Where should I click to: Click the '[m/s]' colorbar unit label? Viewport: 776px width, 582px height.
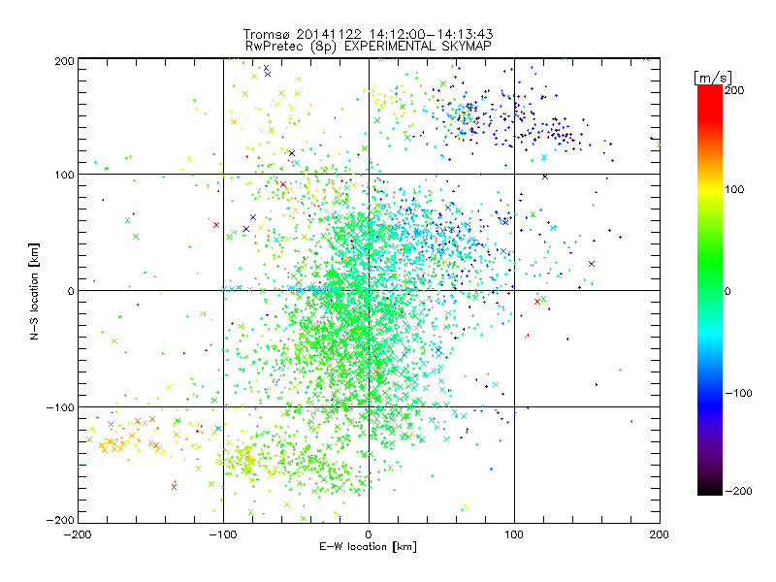pyautogui.click(x=713, y=78)
